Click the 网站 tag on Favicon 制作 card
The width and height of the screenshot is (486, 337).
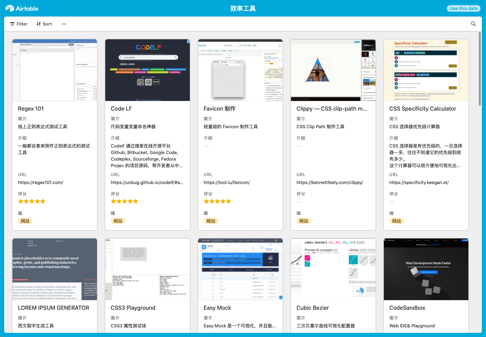click(x=211, y=221)
